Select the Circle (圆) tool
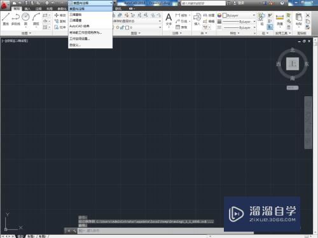This screenshot has width=318, height=238. [25, 18]
